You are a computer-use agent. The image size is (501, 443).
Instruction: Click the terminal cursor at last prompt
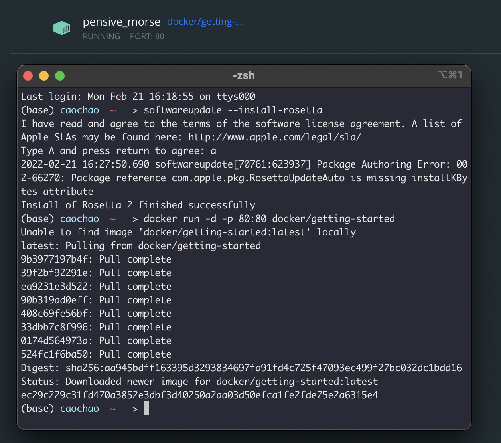tap(146, 408)
